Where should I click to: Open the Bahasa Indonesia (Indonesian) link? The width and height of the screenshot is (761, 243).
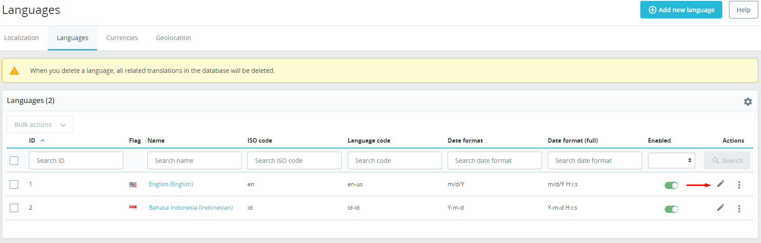click(190, 208)
